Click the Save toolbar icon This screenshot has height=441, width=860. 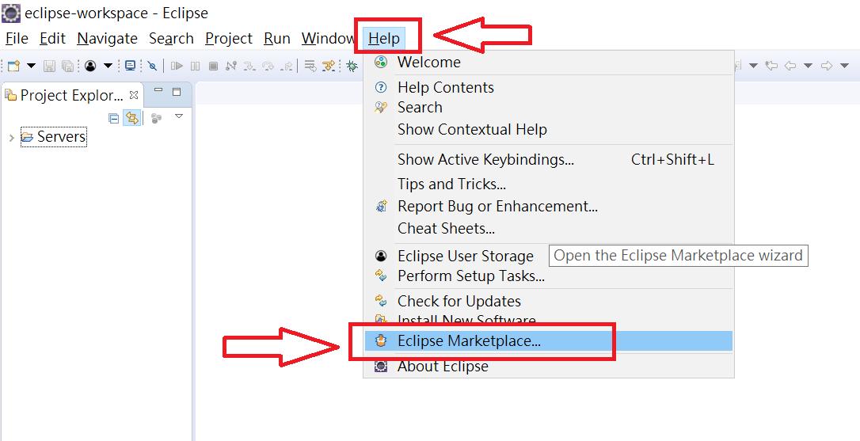pos(49,67)
